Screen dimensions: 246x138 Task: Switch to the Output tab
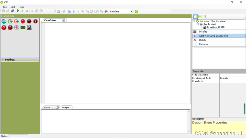tap(66, 108)
